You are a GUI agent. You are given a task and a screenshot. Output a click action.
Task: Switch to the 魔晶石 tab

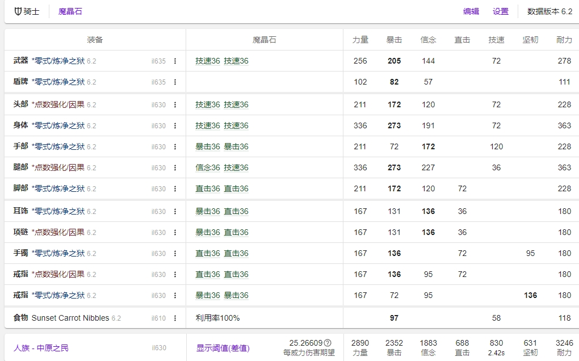click(70, 11)
